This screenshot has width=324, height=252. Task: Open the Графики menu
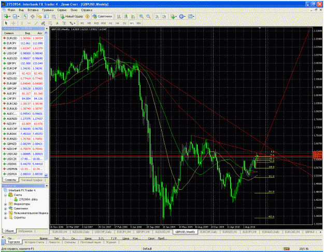click(x=48, y=10)
